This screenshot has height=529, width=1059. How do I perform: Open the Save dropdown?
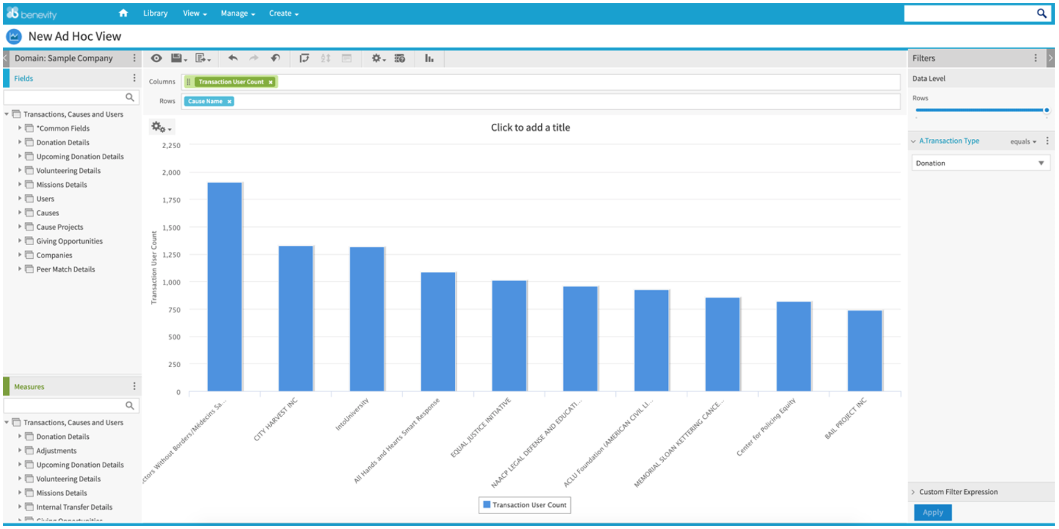click(x=179, y=58)
